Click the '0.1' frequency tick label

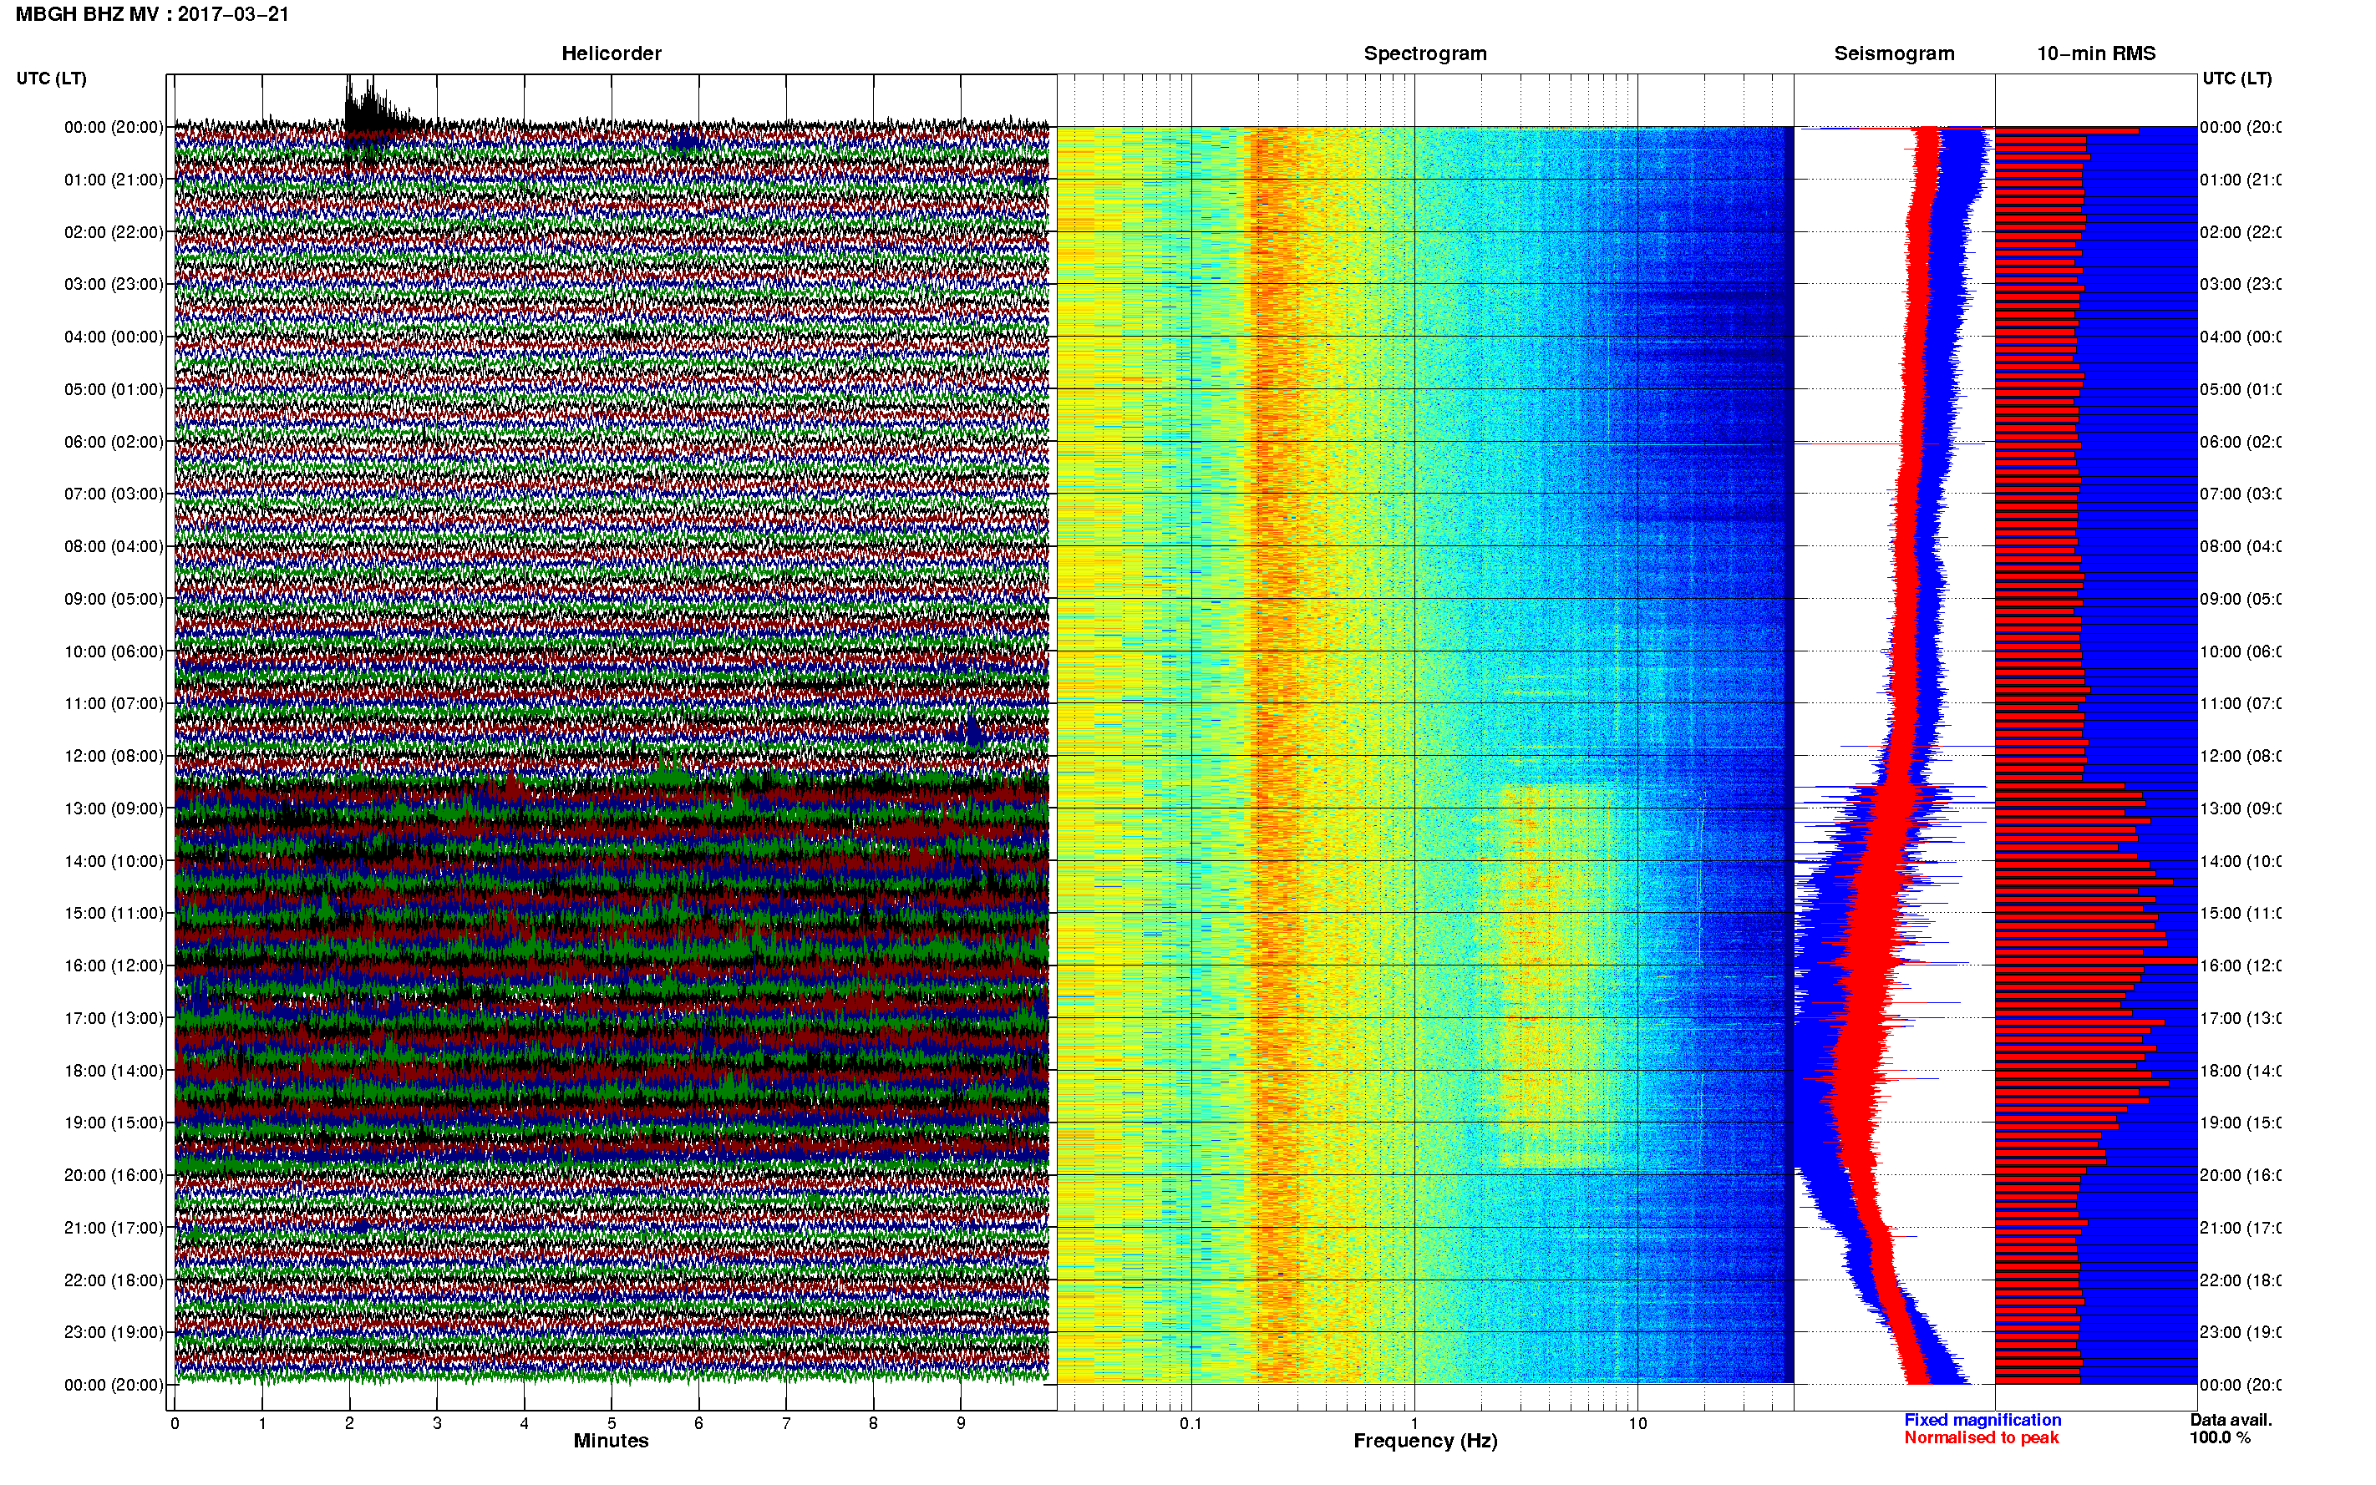pyautogui.click(x=1191, y=1423)
